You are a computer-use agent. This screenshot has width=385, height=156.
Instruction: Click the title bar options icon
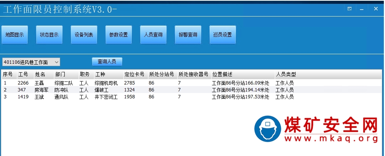coord(350,9)
